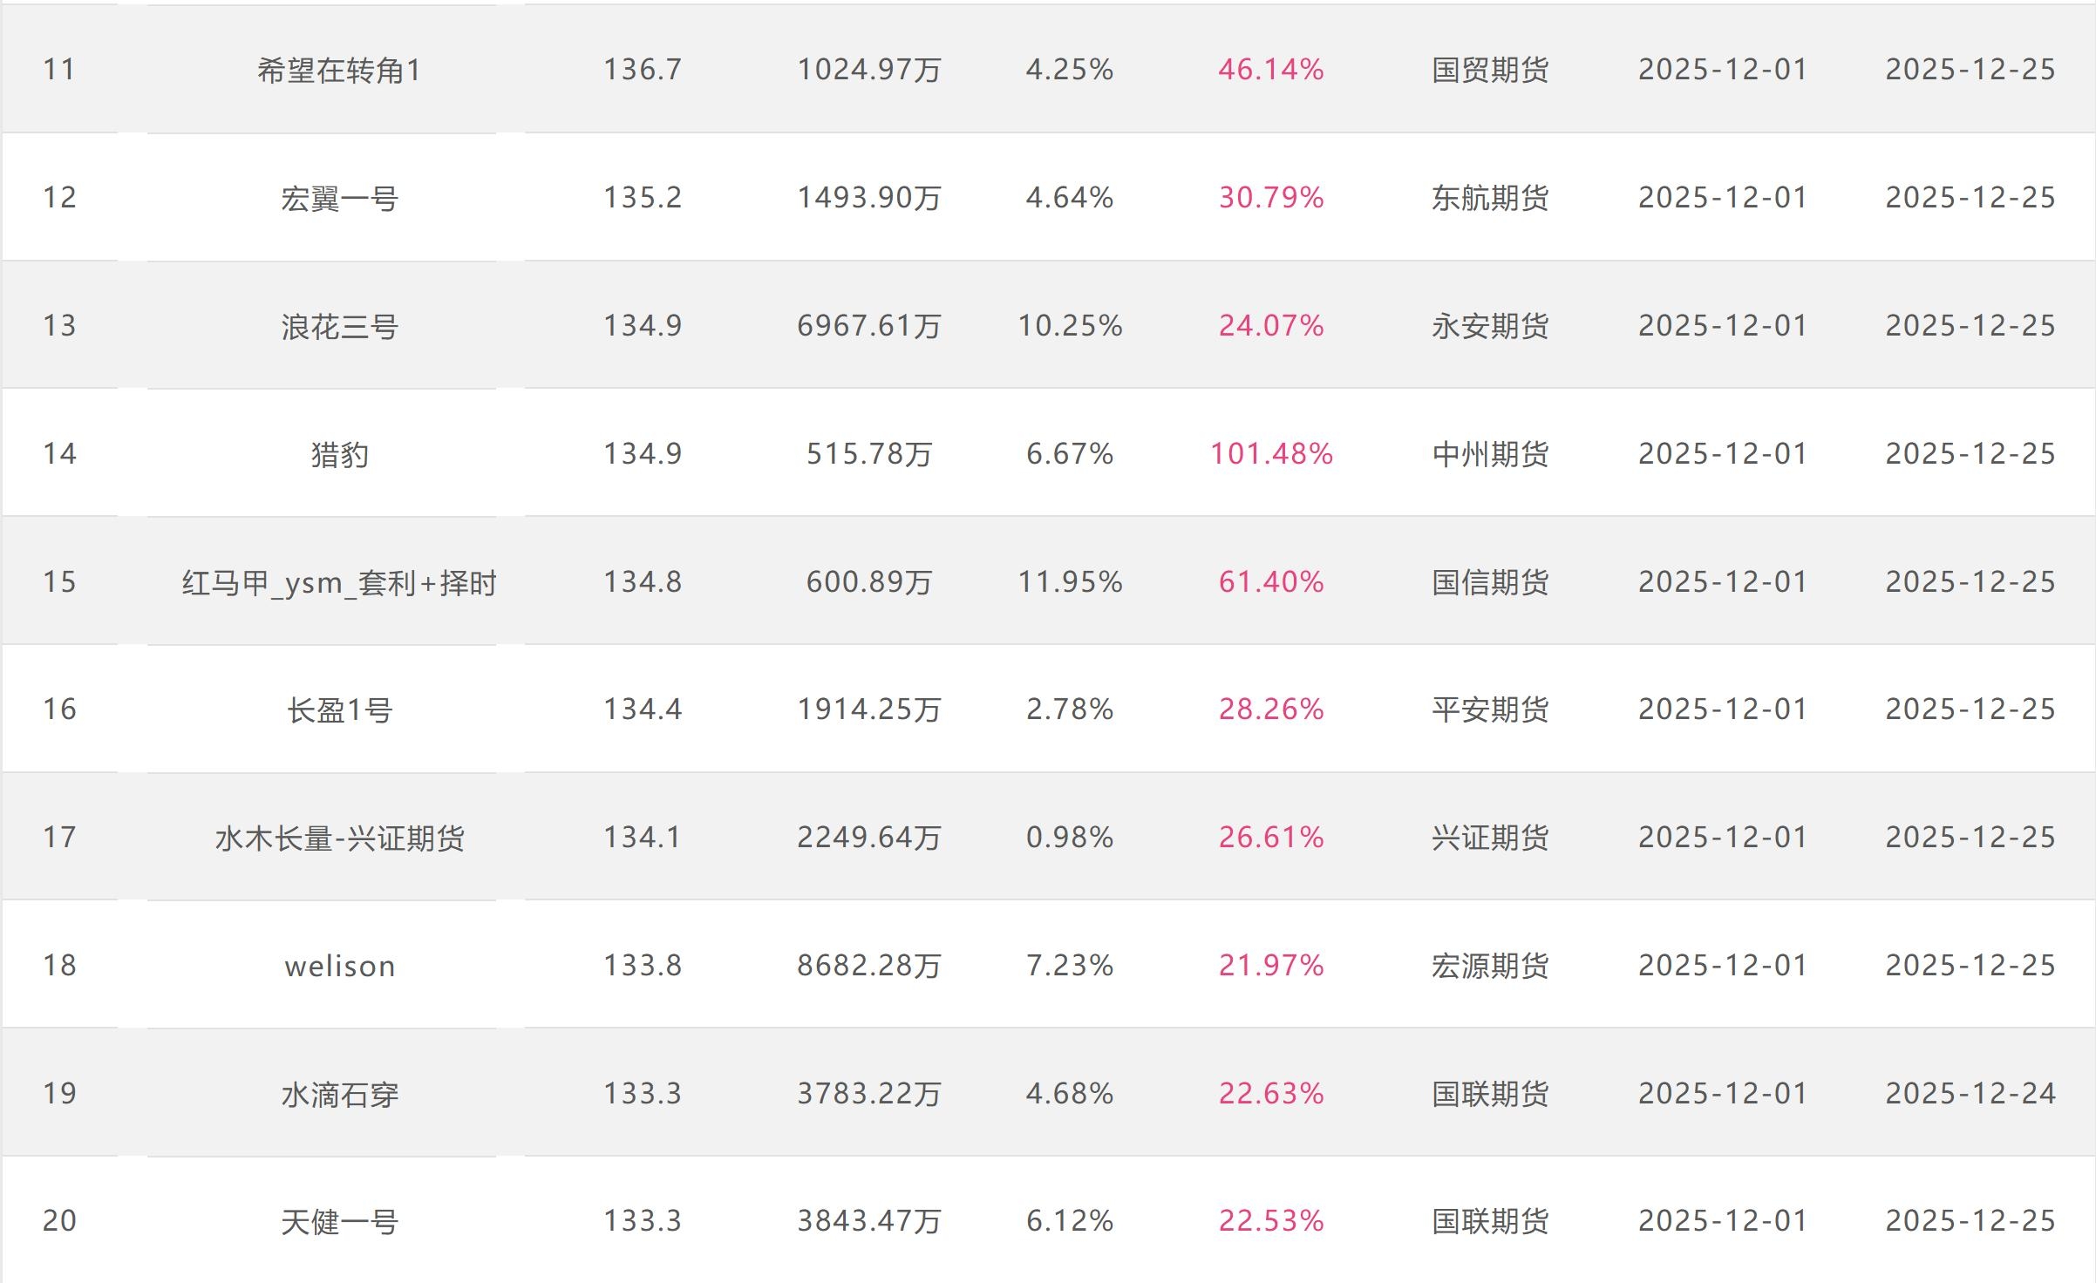Open the 水木长量-兴证期货 account
This screenshot has height=1283, width=2096.
click(339, 838)
